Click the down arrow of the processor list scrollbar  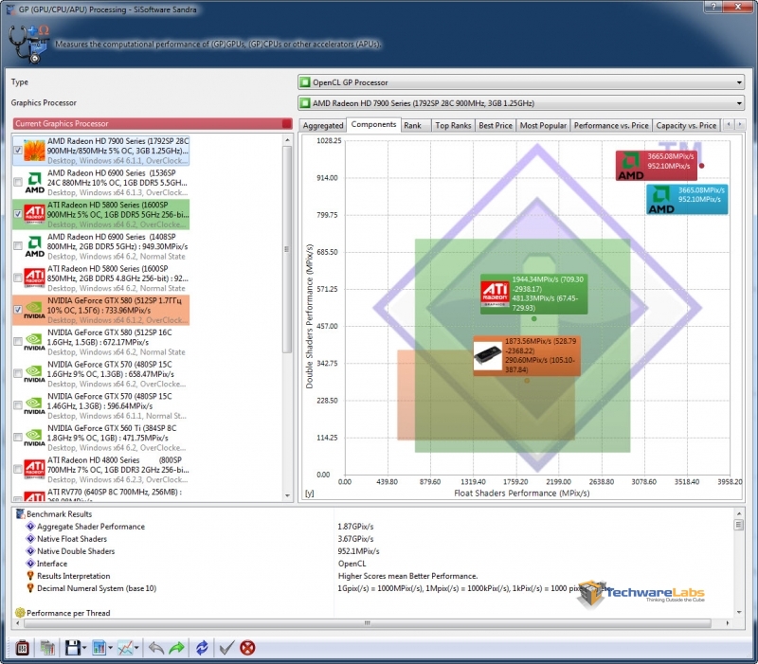(288, 495)
